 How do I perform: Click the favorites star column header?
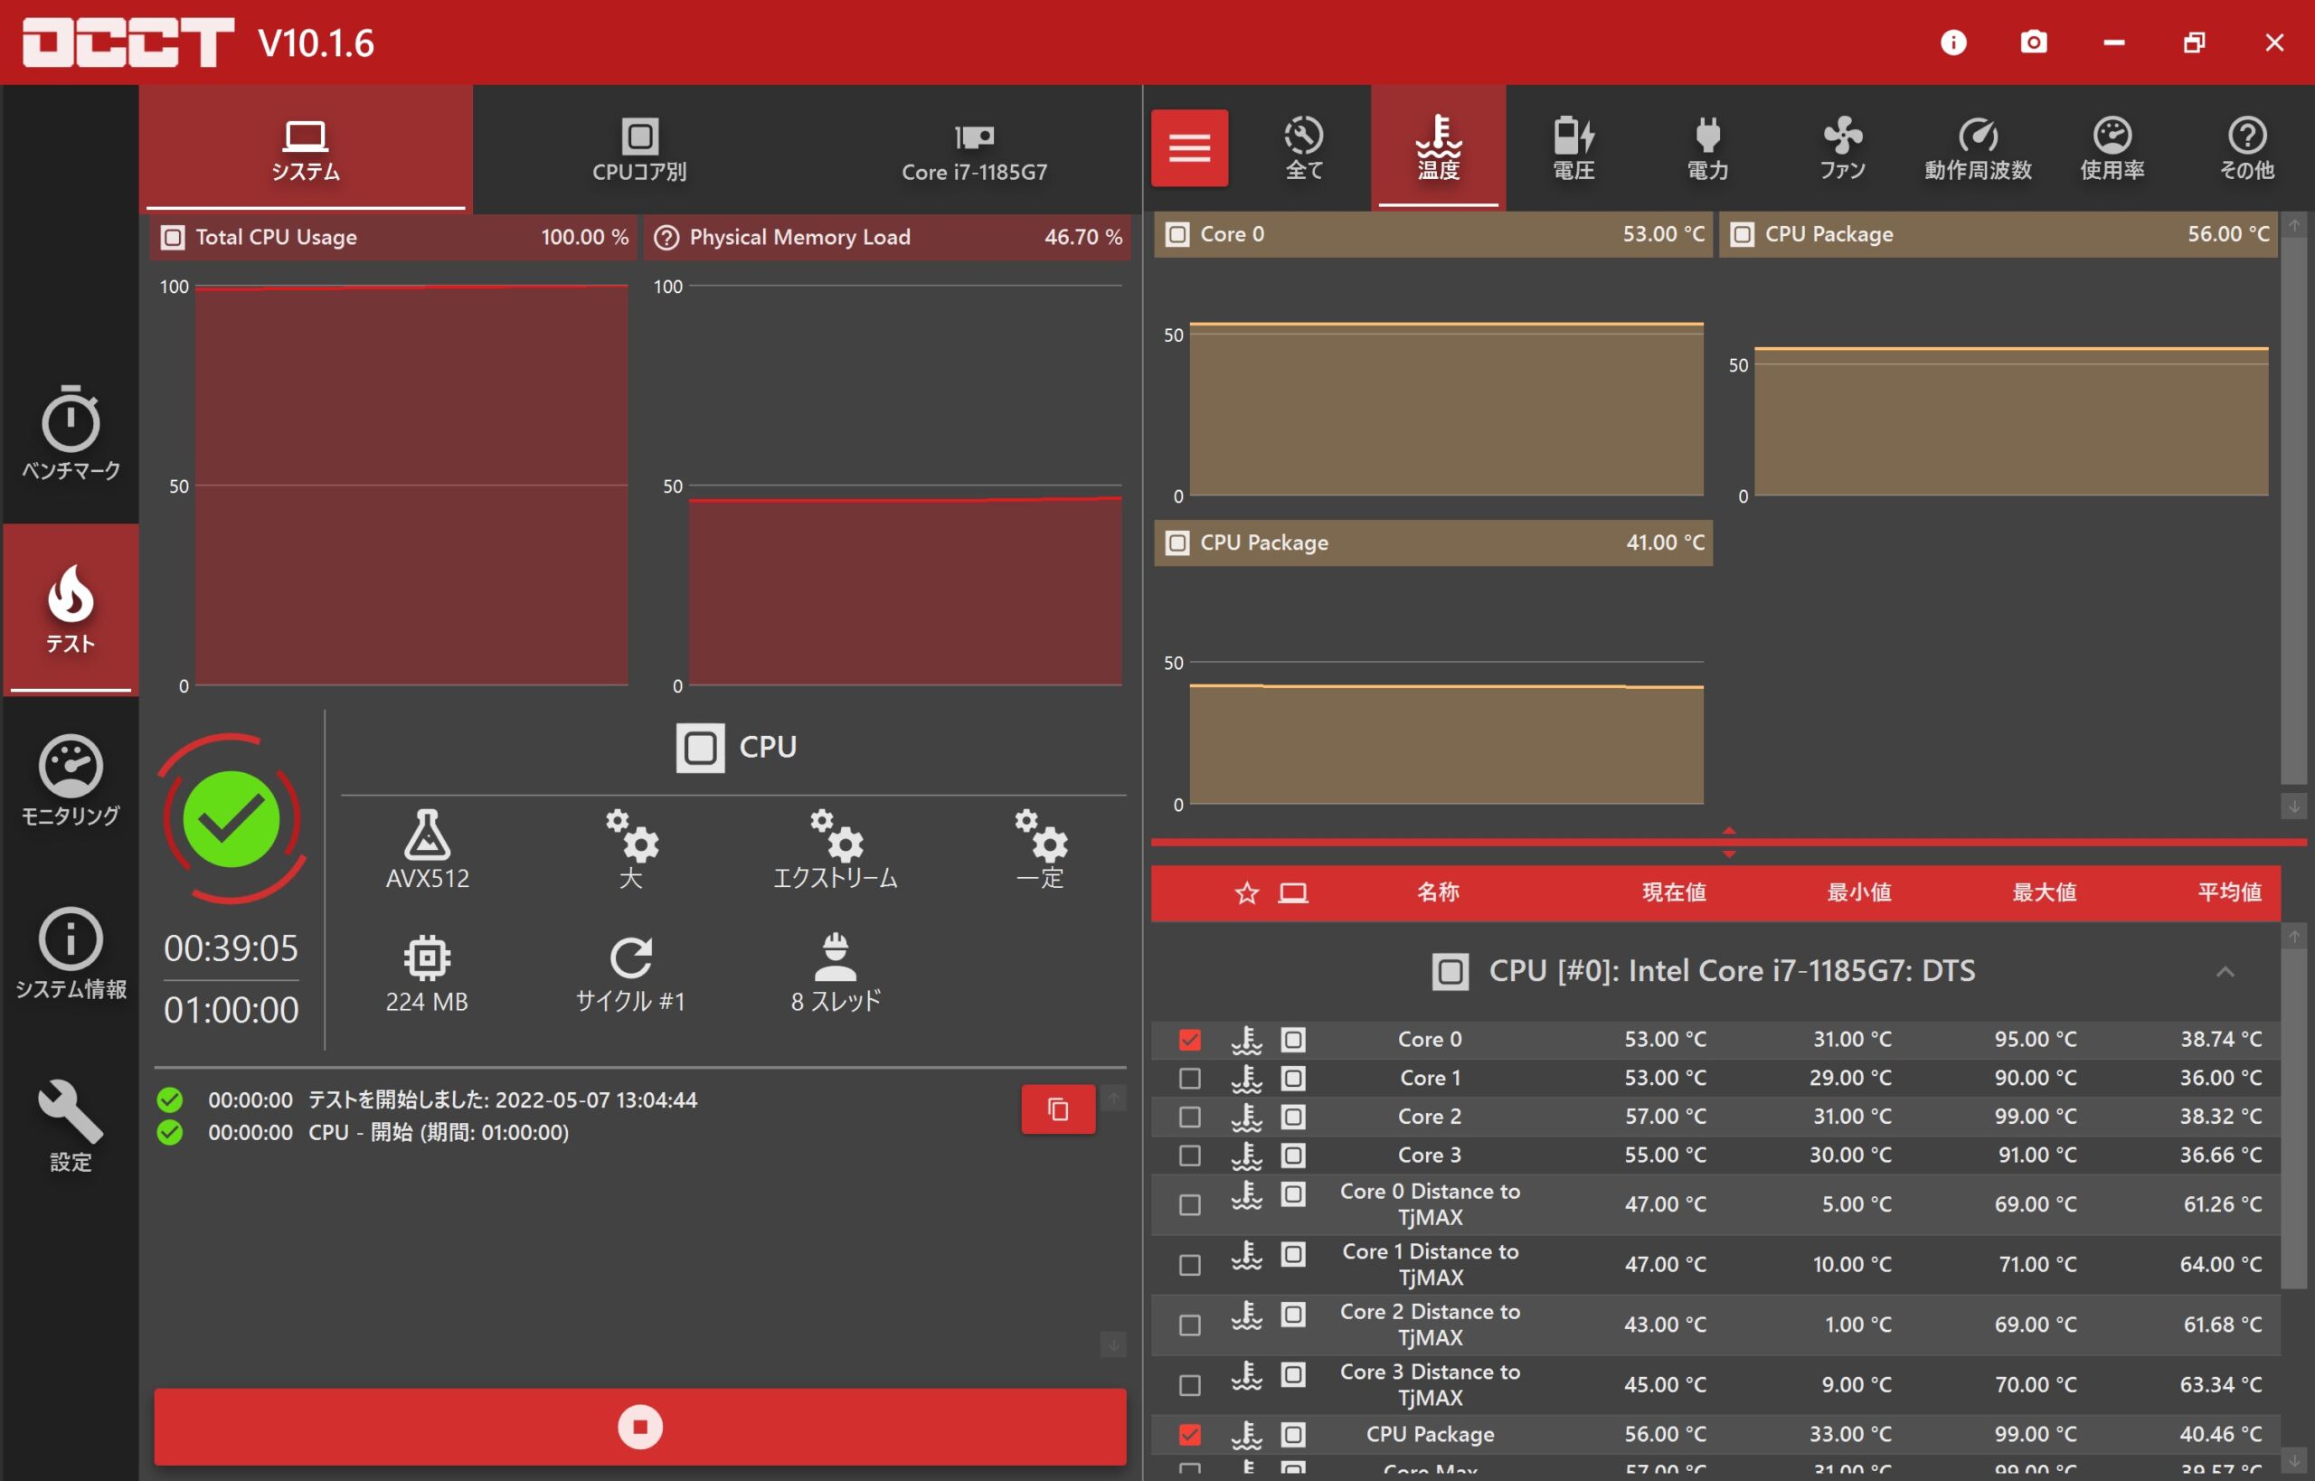click(1246, 893)
